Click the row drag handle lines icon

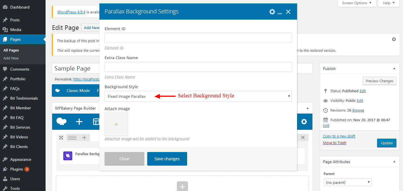pyautogui.click(x=72, y=137)
